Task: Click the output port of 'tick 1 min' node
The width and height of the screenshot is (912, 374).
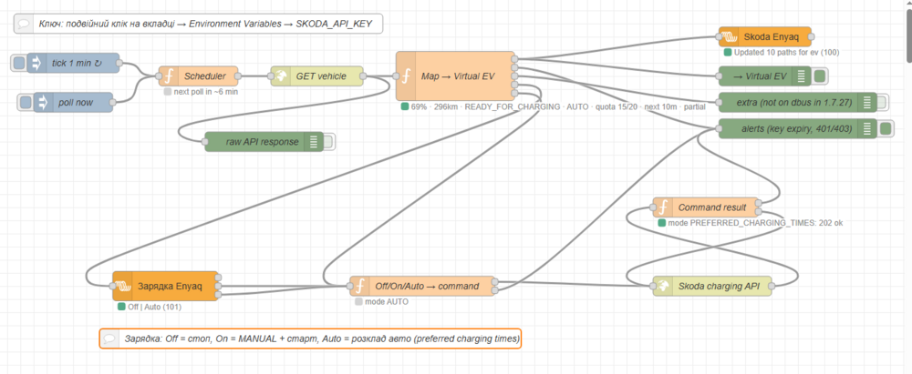Action: tap(119, 63)
